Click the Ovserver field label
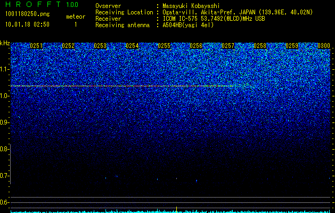 coord(108,6)
